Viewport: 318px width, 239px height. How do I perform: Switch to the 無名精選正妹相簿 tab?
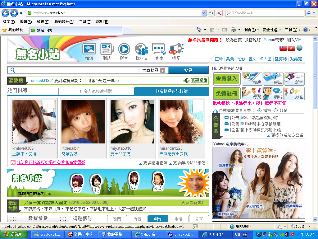tap(171, 91)
